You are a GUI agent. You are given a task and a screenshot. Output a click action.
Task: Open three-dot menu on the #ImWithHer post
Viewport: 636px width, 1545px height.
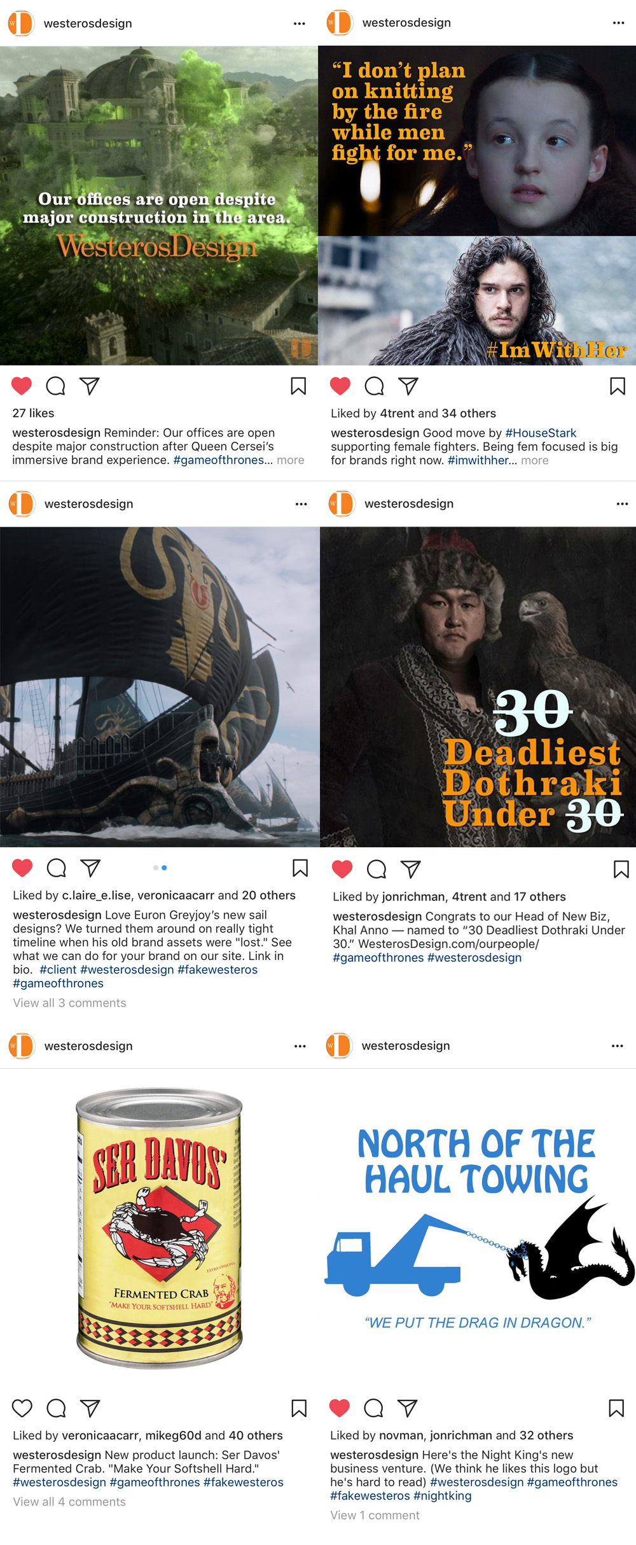click(x=619, y=23)
